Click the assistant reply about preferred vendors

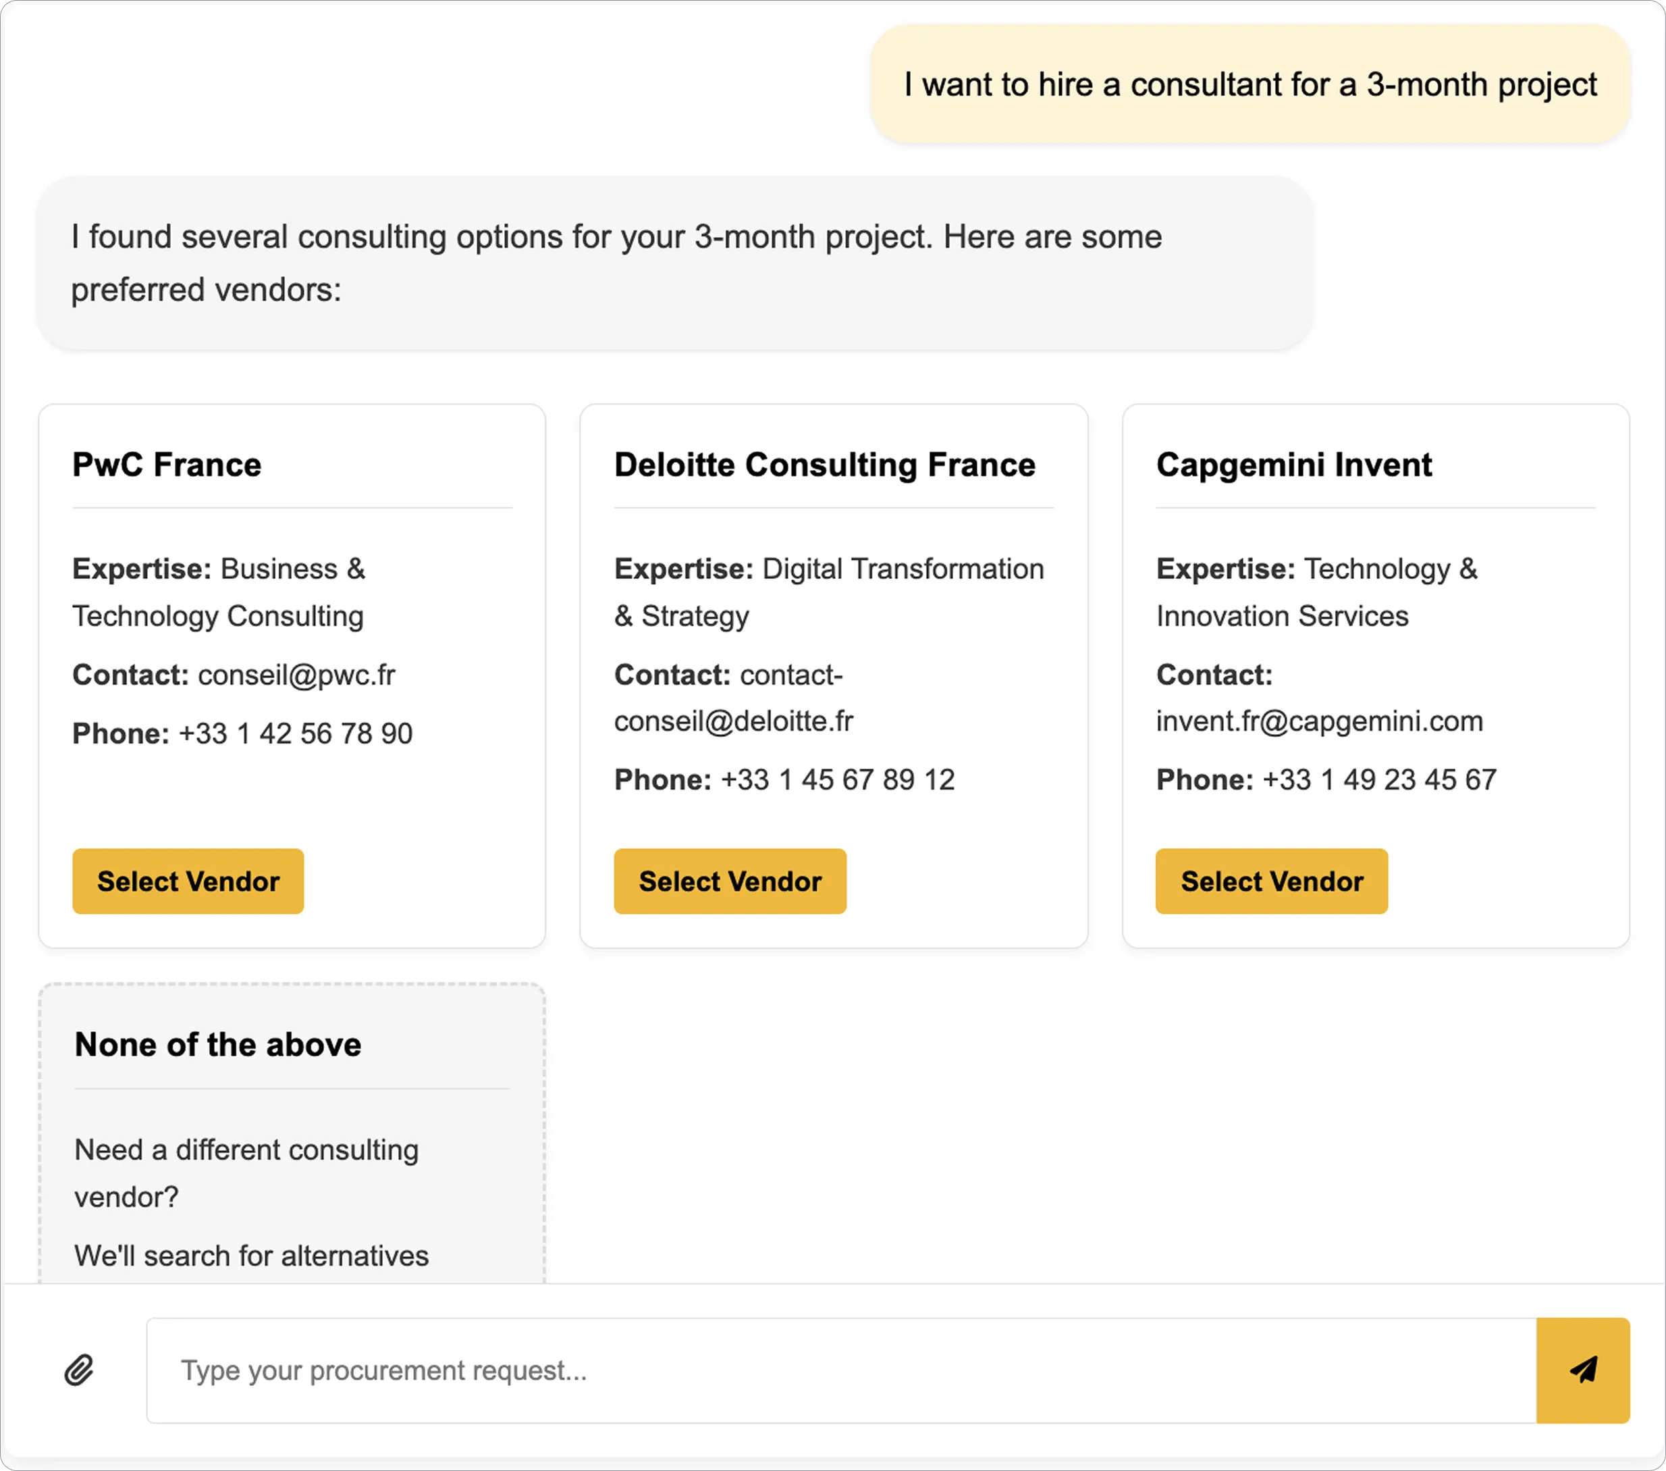point(676,263)
